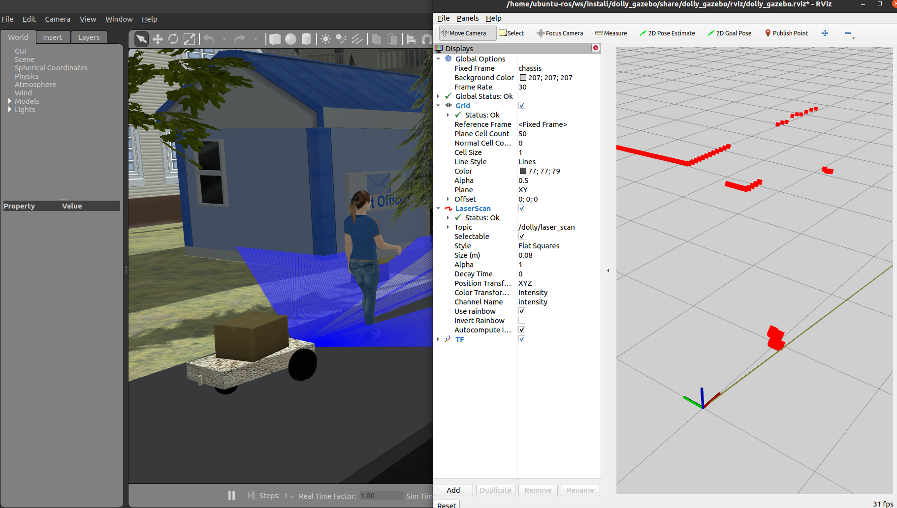Toggle the TF display checkbox
The width and height of the screenshot is (897, 508).
(522, 339)
